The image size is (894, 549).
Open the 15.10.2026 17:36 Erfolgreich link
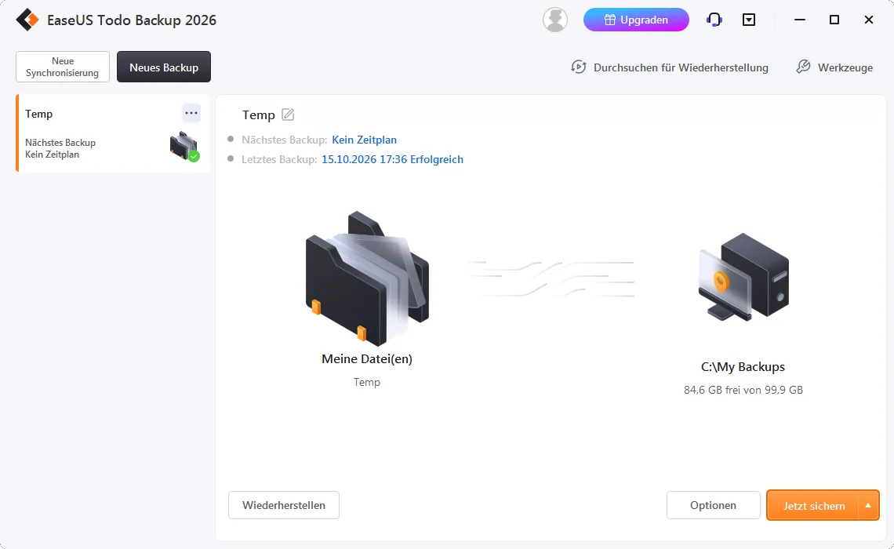pos(392,160)
